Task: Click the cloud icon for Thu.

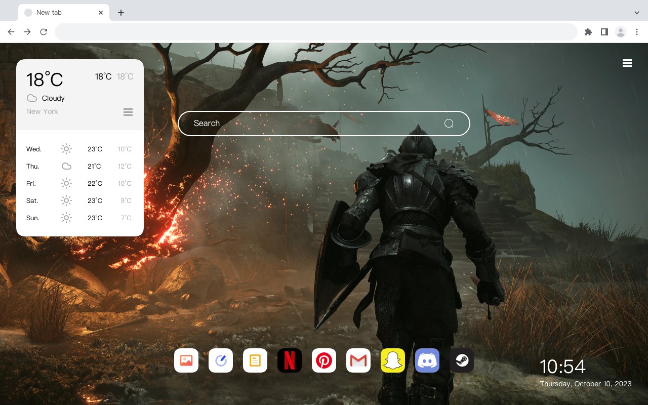Action: 66,166
